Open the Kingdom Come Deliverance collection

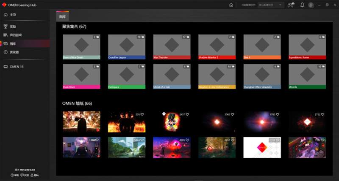217,76
